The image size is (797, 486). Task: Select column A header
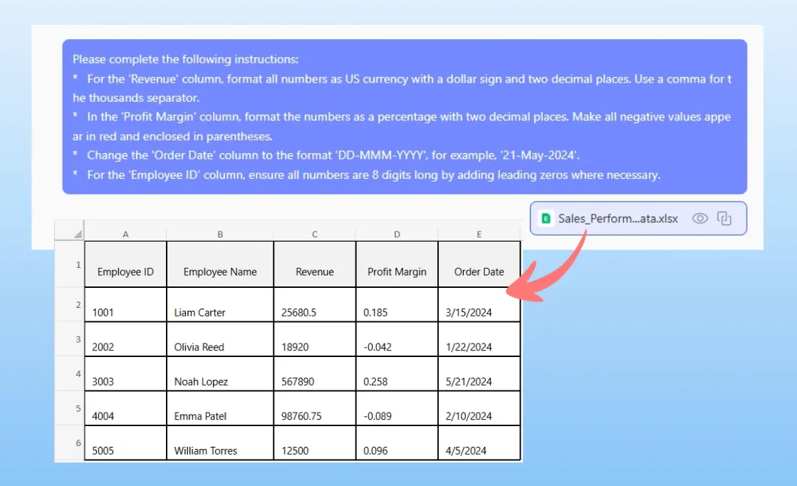click(125, 234)
